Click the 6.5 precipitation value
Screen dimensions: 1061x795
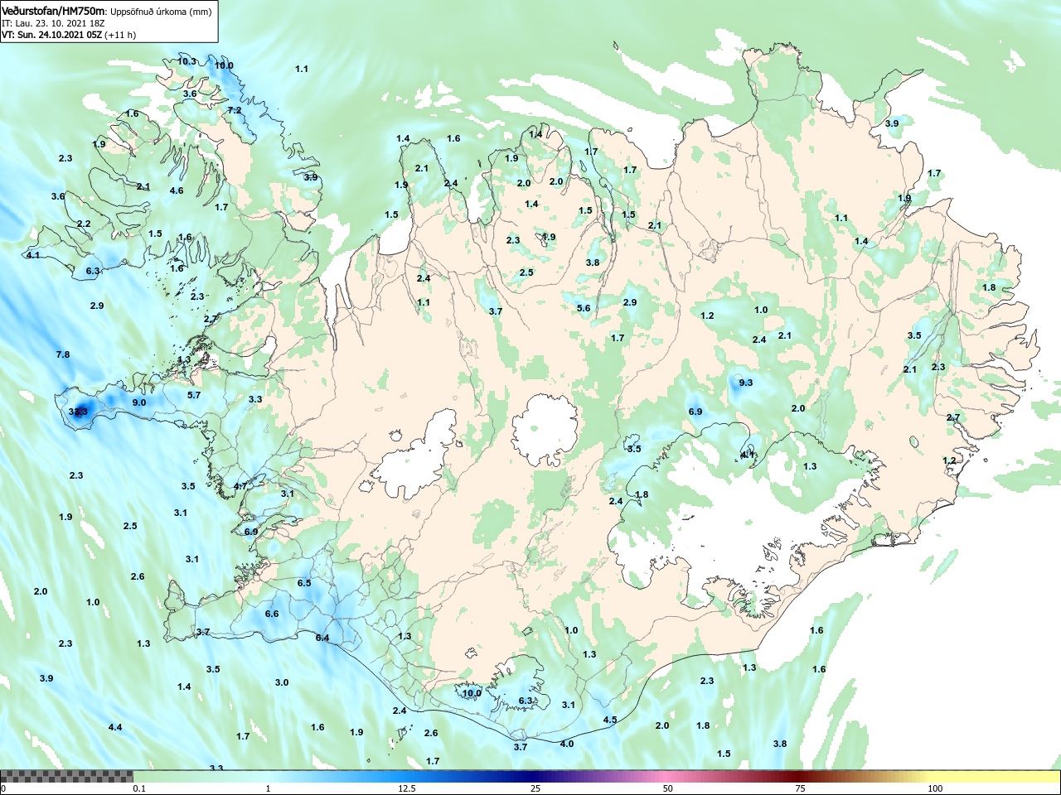[304, 583]
